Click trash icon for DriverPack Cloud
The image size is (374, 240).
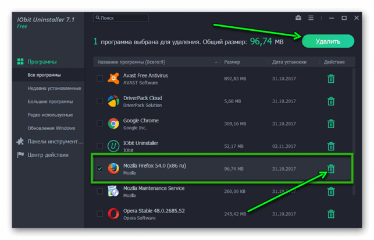[331, 101]
